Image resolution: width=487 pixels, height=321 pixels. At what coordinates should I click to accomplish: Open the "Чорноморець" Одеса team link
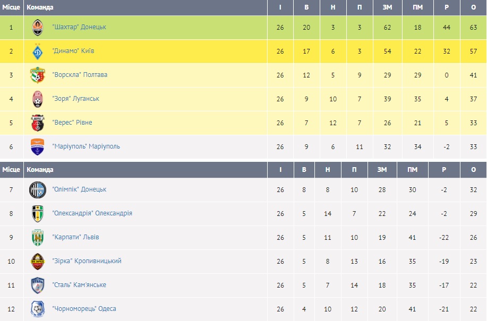click(x=84, y=309)
